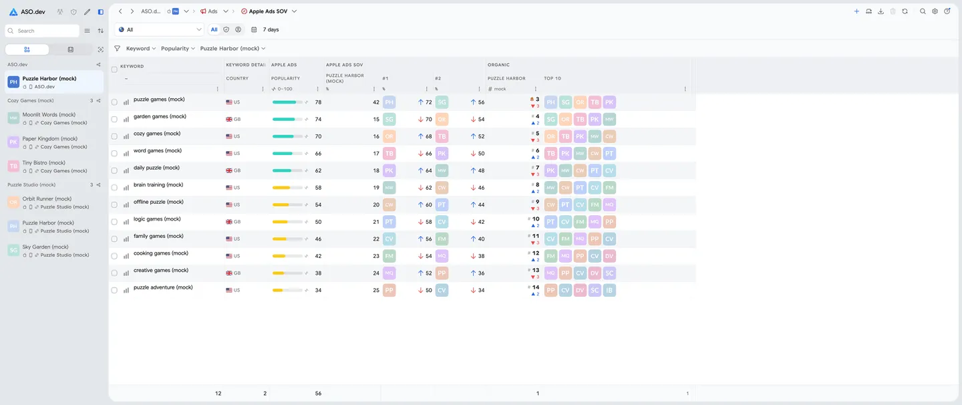Viewport: 962px width, 405px height.
Task: Expand the Puzzle Harbor (mock) filter dropdown
Action: pyautogui.click(x=232, y=49)
